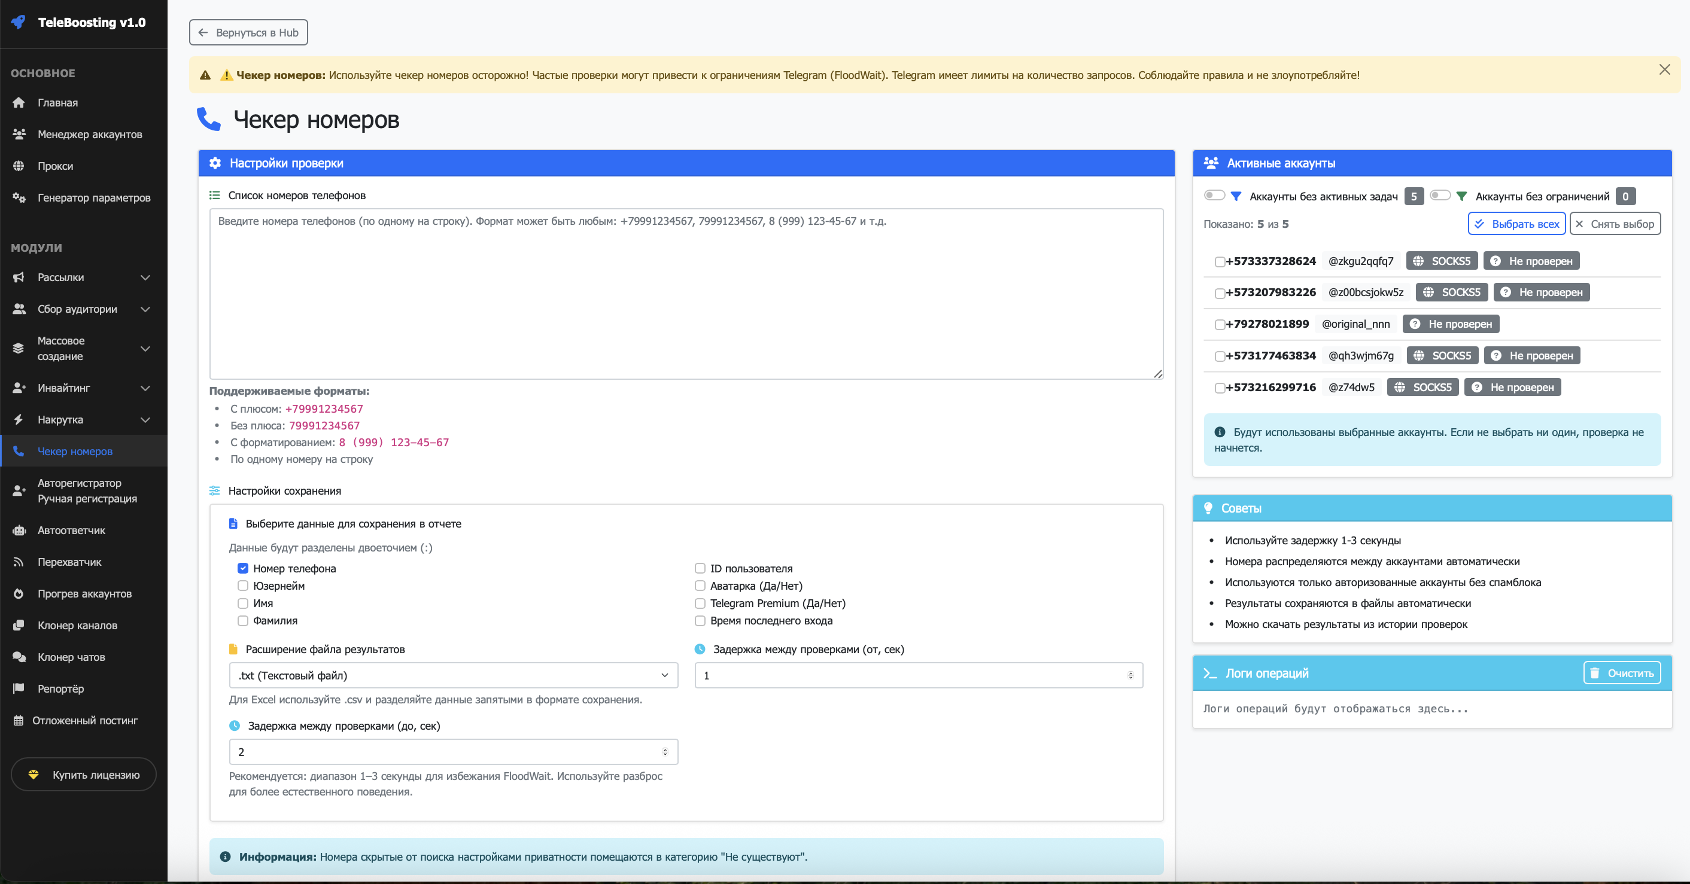Open the Клонер каналов module
This screenshot has height=884, width=1690.
[77, 625]
